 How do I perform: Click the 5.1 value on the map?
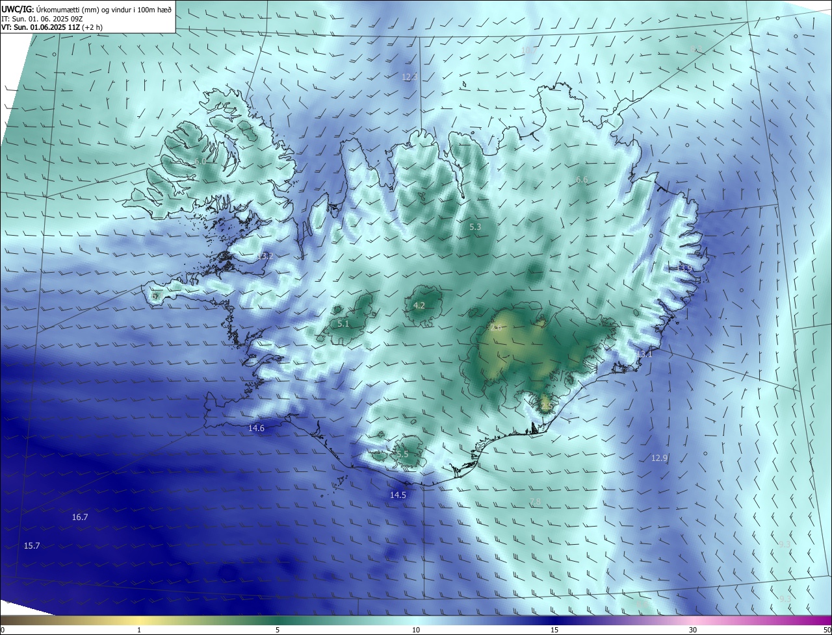pyautogui.click(x=343, y=323)
